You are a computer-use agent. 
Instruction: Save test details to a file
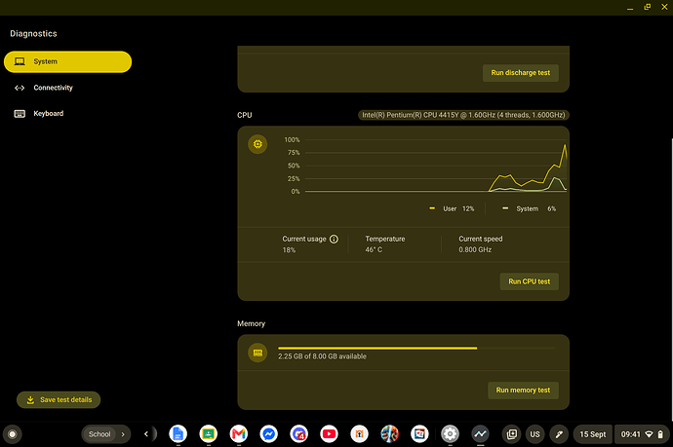pos(59,400)
